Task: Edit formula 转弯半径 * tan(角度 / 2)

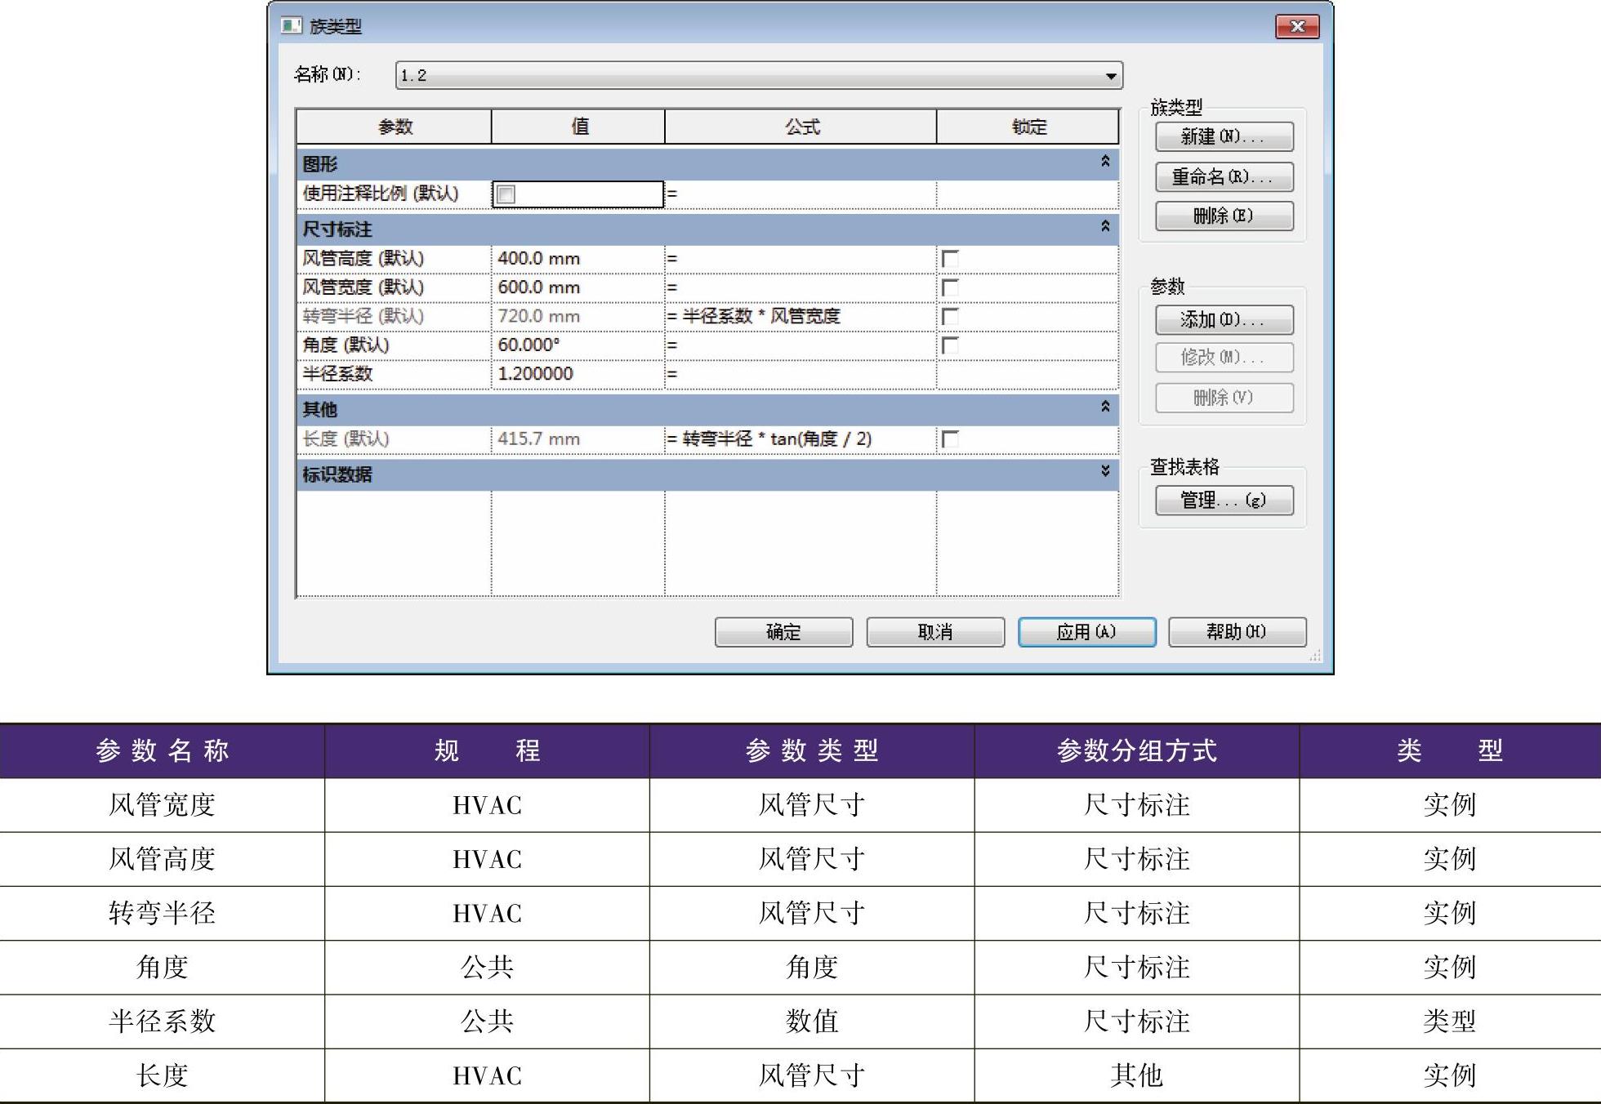Action: 800,439
